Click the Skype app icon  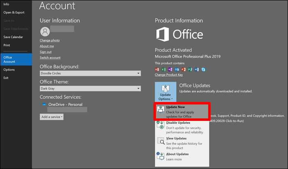click(203, 69)
